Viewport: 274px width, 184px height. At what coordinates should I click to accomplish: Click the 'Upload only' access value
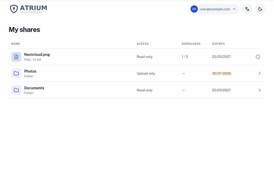(x=146, y=73)
